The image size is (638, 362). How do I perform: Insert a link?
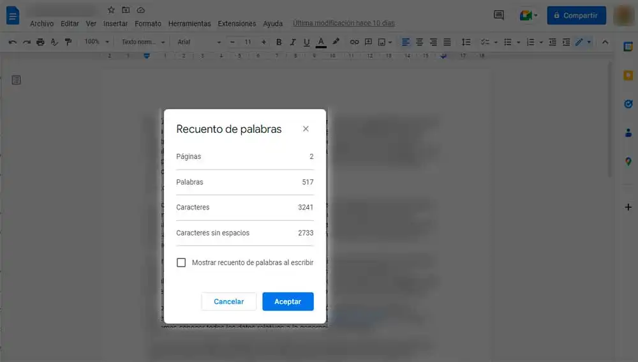pos(354,42)
